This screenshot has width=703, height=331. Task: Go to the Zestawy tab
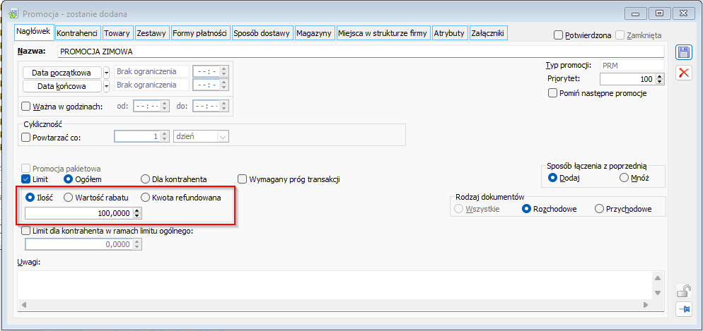pos(151,33)
